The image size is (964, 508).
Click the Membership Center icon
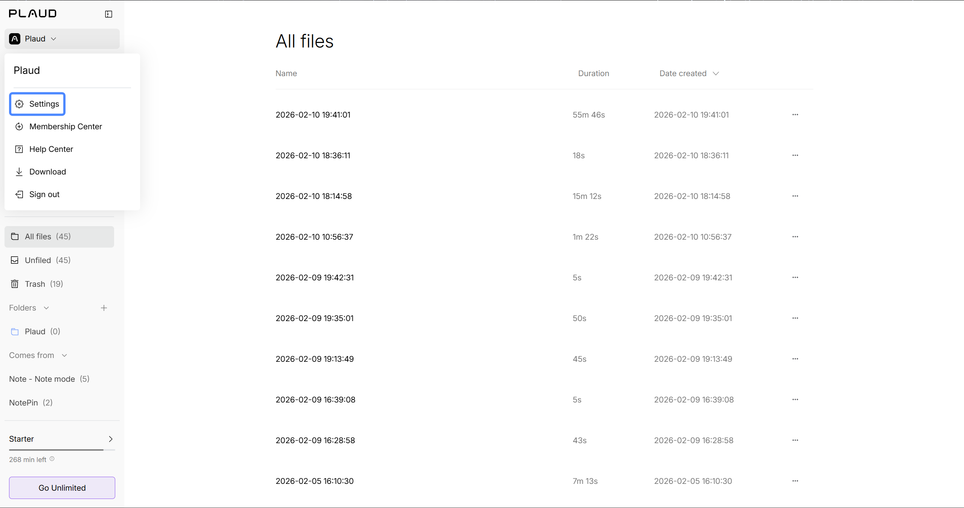[19, 127]
